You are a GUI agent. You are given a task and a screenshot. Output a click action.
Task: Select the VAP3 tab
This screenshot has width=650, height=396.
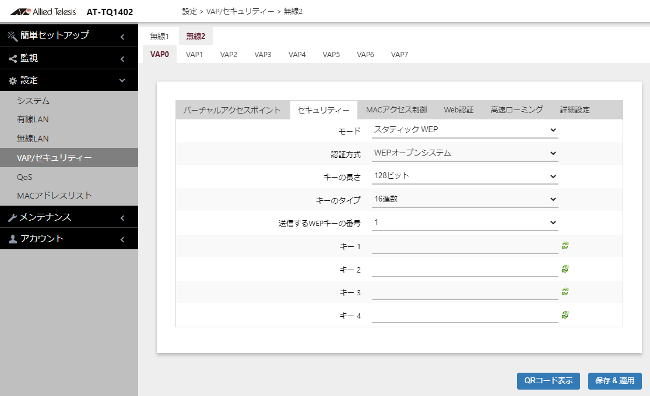click(x=263, y=54)
